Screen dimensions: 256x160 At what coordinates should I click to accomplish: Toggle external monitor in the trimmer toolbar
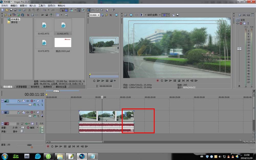pyautogui.click(x=116, y=15)
